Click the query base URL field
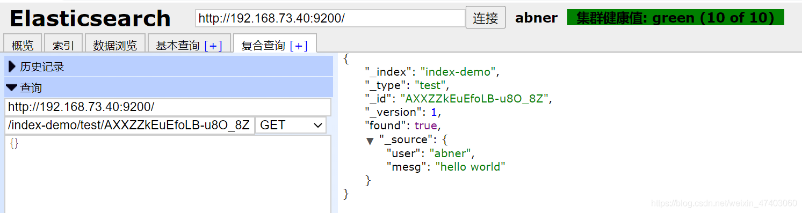This screenshot has width=802, height=213. (x=168, y=107)
